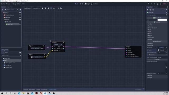Toggle FileSystem split view mode icon
Image resolution: width=169 pixels, height=95 pixels.
pos(20,53)
